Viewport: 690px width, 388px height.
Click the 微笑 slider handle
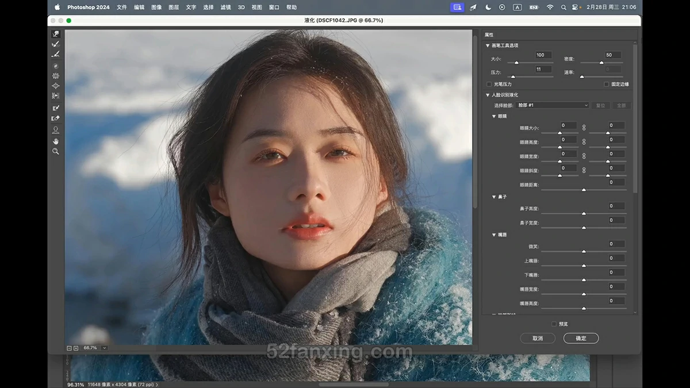click(x=584, y=251)
